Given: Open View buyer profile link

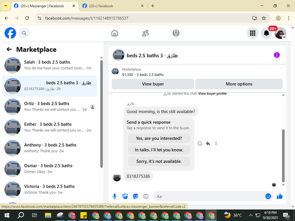Looking at the screenshot, I should point(212,94).
